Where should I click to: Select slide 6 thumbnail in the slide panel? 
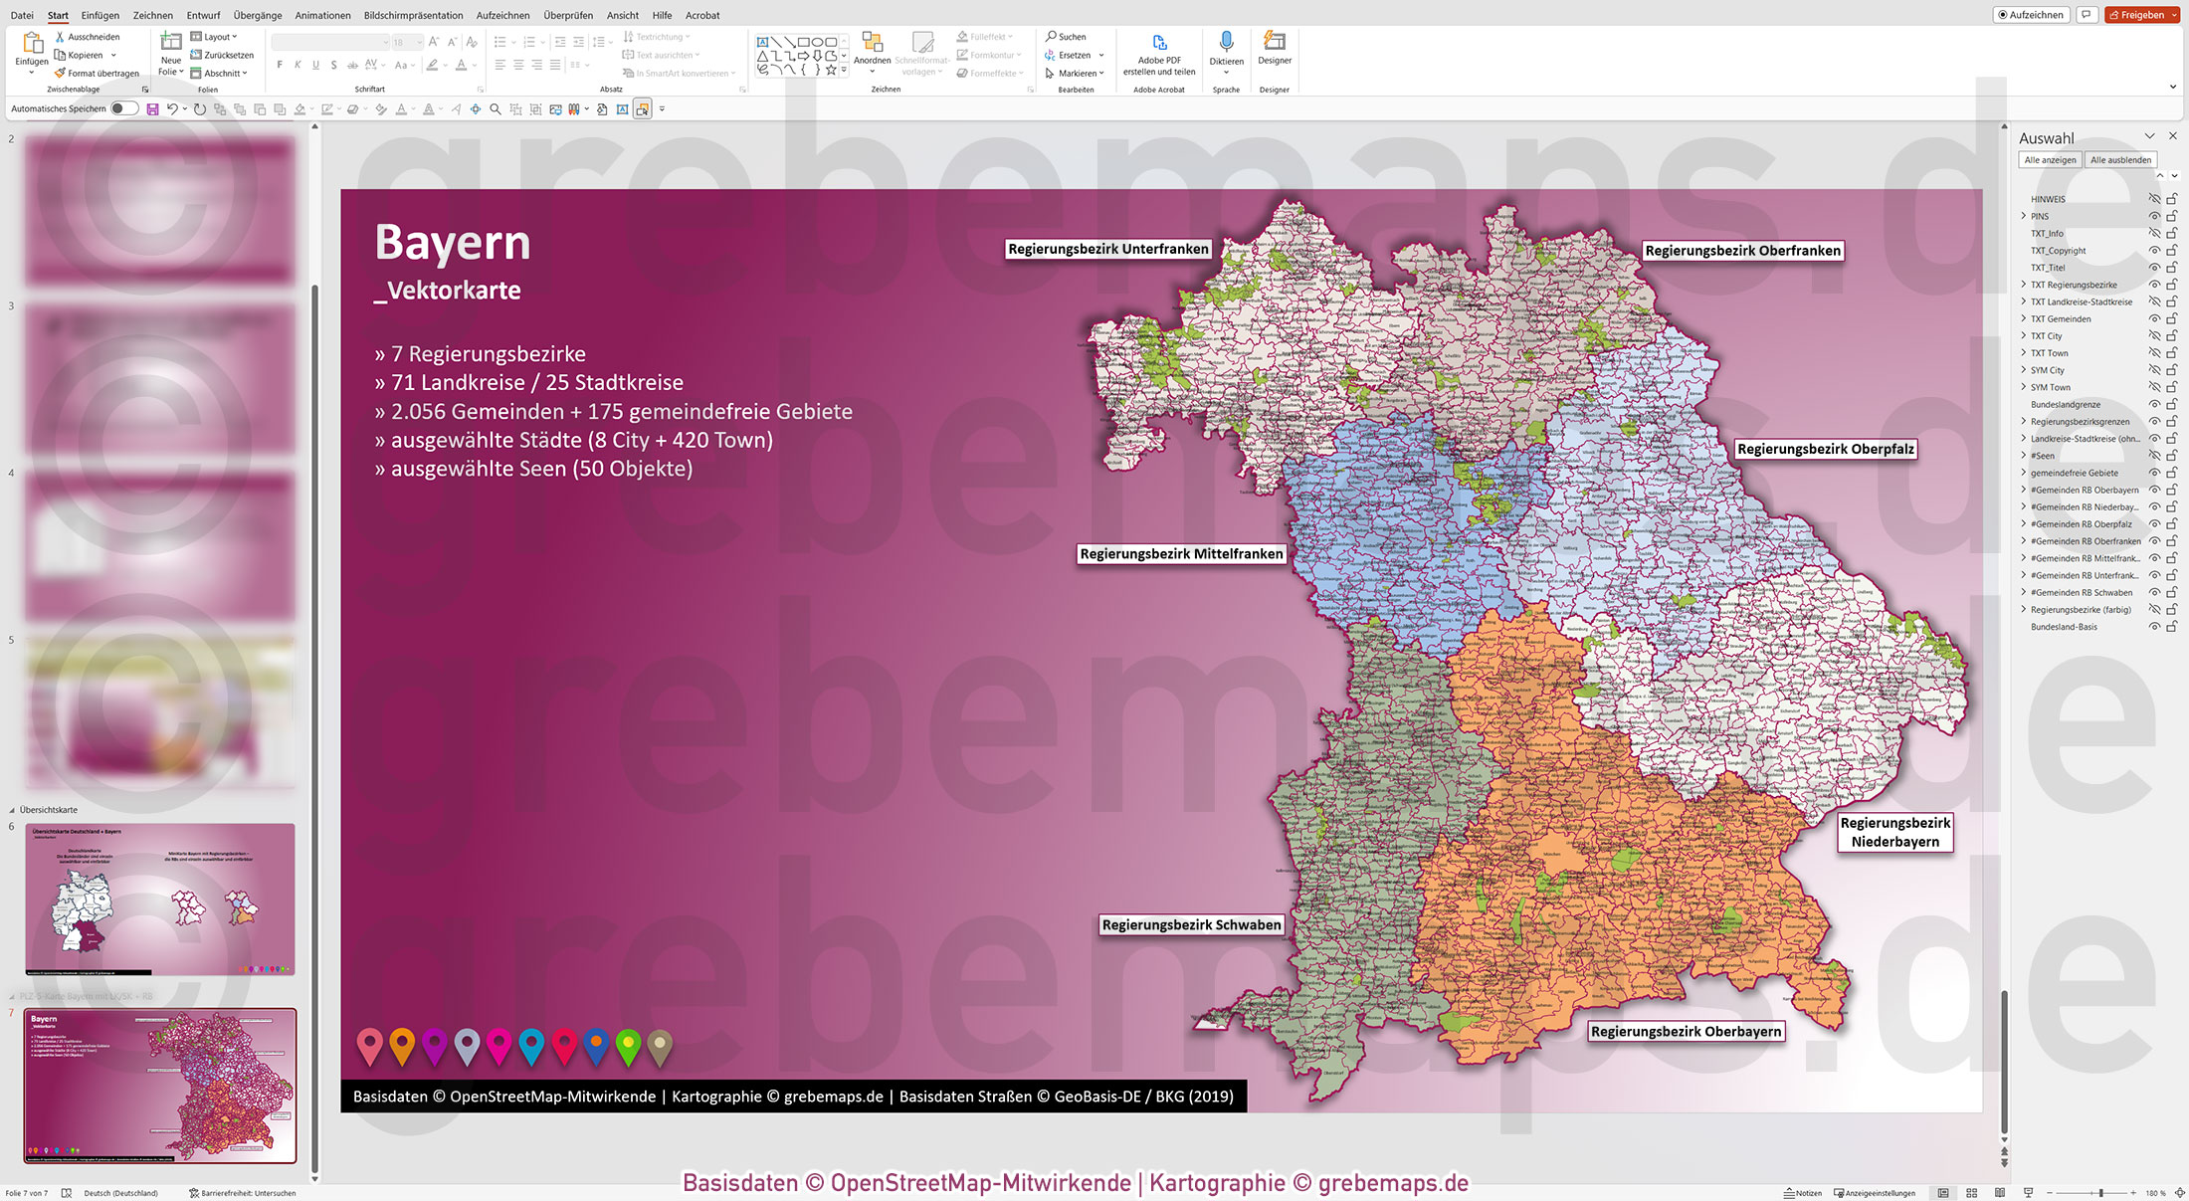159,899
